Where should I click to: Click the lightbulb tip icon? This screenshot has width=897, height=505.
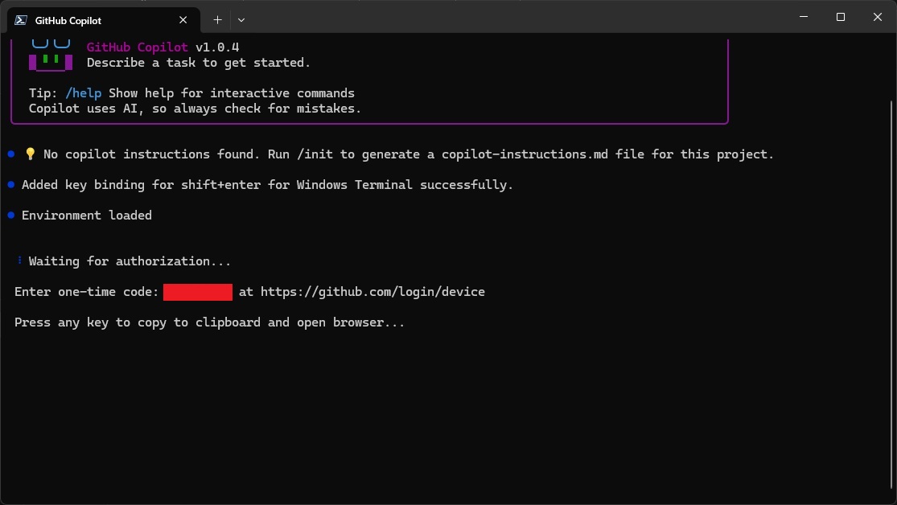click(31, 154)
